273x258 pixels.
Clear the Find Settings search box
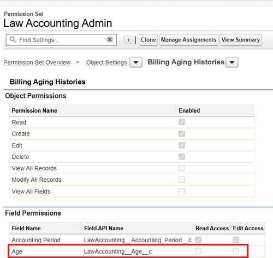[110, 39]
